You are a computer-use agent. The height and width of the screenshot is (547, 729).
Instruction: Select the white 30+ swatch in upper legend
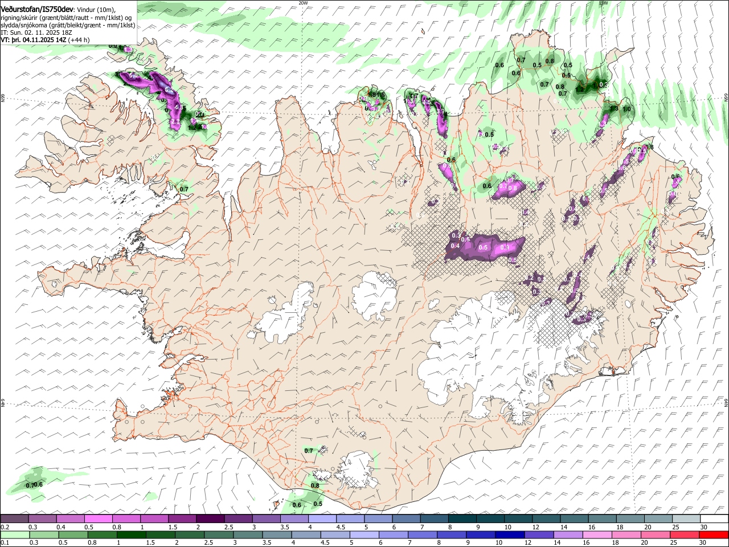[714, 519]
